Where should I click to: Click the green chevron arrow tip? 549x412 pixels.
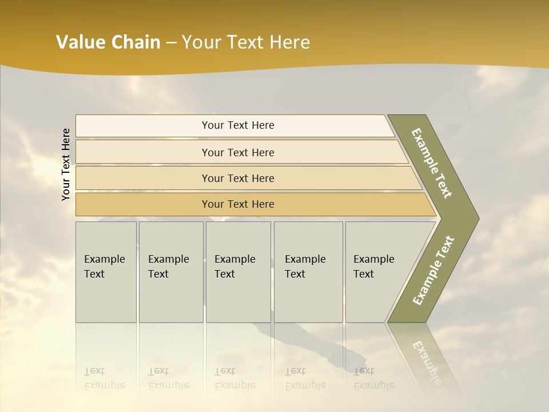(470, 219)
